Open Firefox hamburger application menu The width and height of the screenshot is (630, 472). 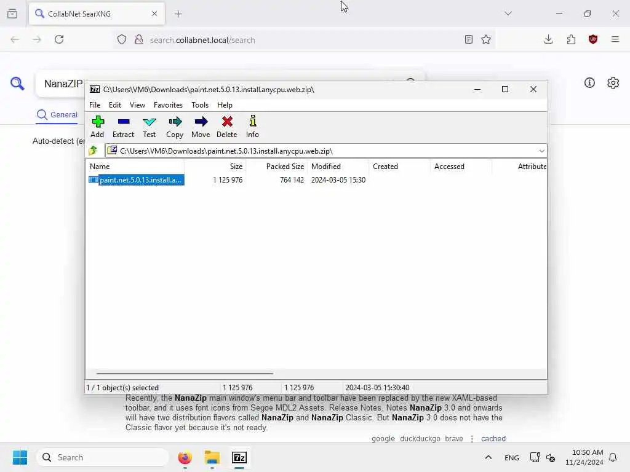pos(615,39)
